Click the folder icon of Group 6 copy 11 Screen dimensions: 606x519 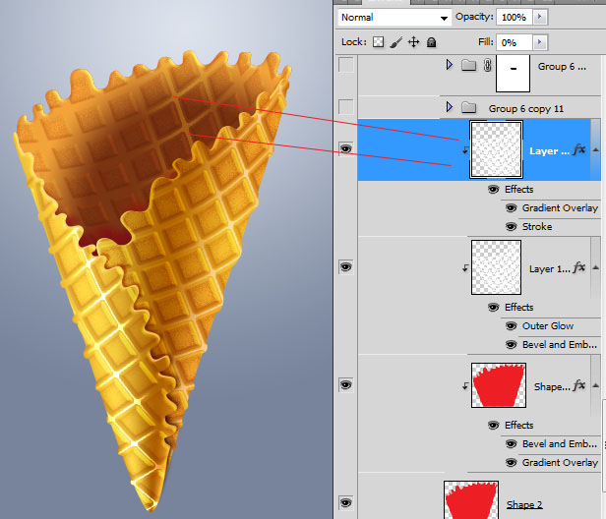(469, 106)
